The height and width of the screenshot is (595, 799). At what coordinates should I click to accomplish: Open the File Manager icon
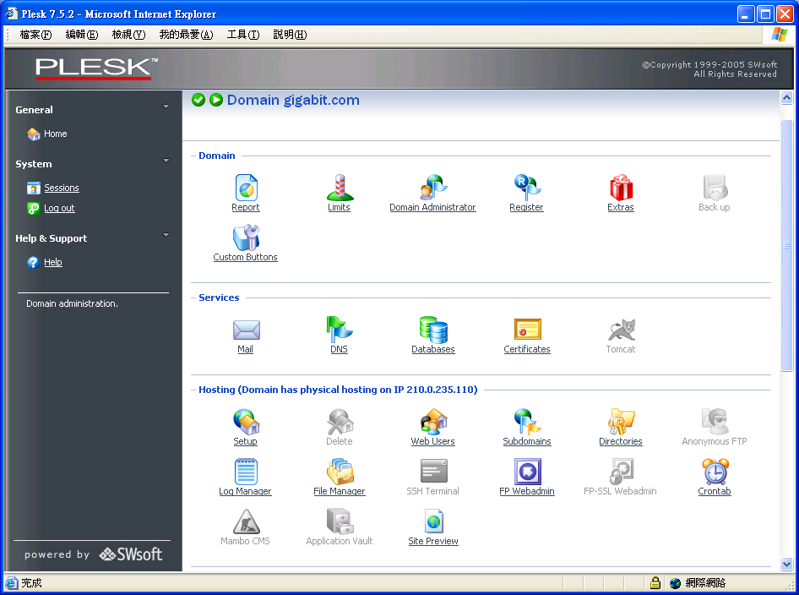(x=340, y=472)
